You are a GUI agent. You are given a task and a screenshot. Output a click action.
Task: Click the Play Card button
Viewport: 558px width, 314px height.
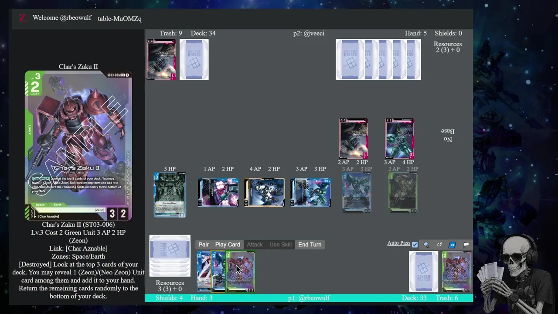point(228,245)
